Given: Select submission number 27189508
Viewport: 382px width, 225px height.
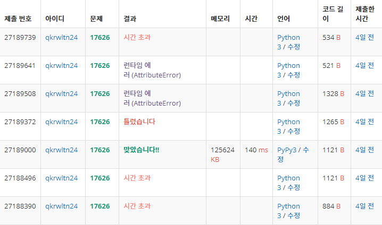Looking at the screenshot, I should (20, 94).
